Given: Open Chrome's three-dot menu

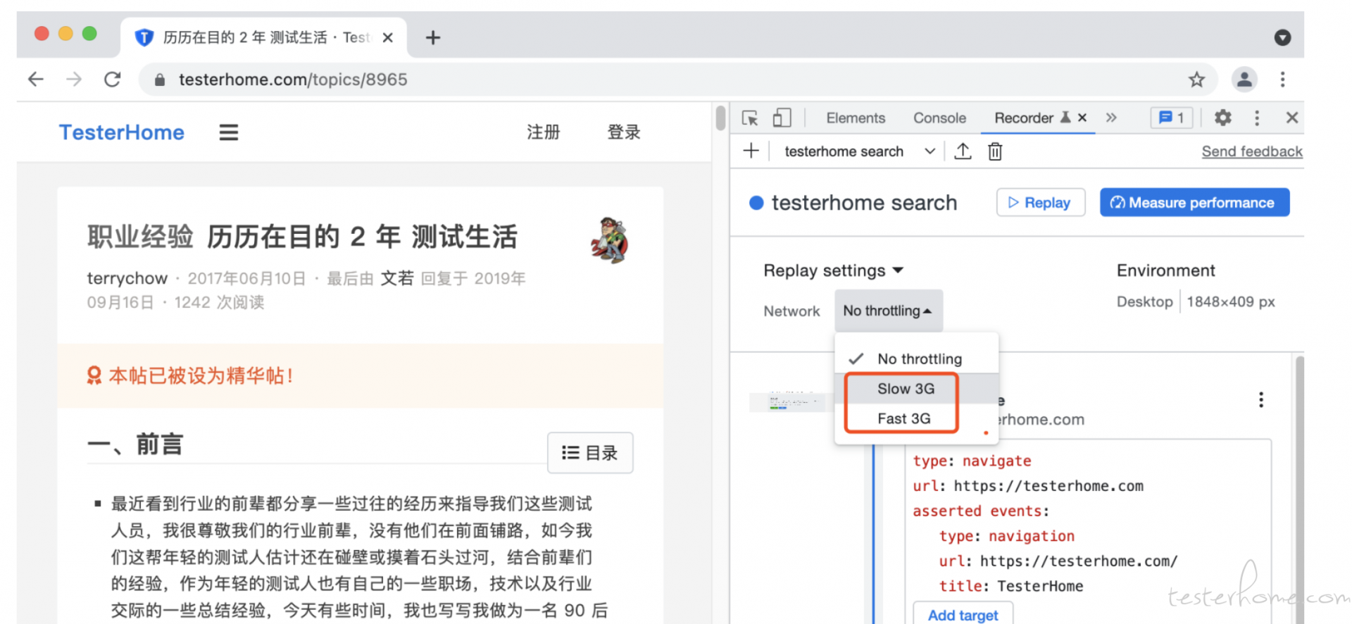Looking at the screenshot, I should 1282,80.
